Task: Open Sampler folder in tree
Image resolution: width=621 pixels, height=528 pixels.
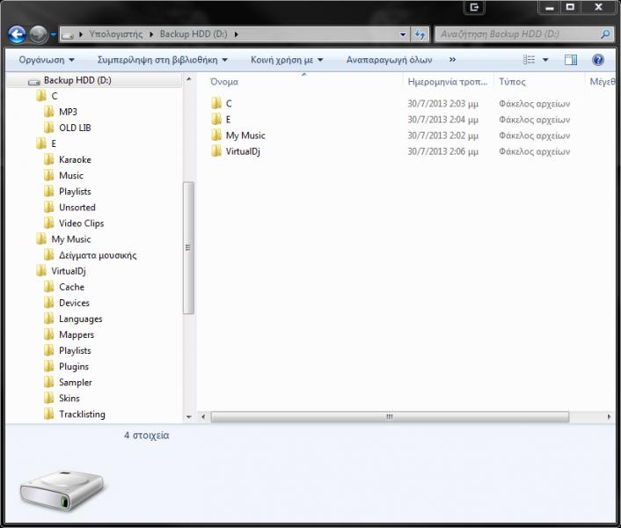Action: point(76,382)
